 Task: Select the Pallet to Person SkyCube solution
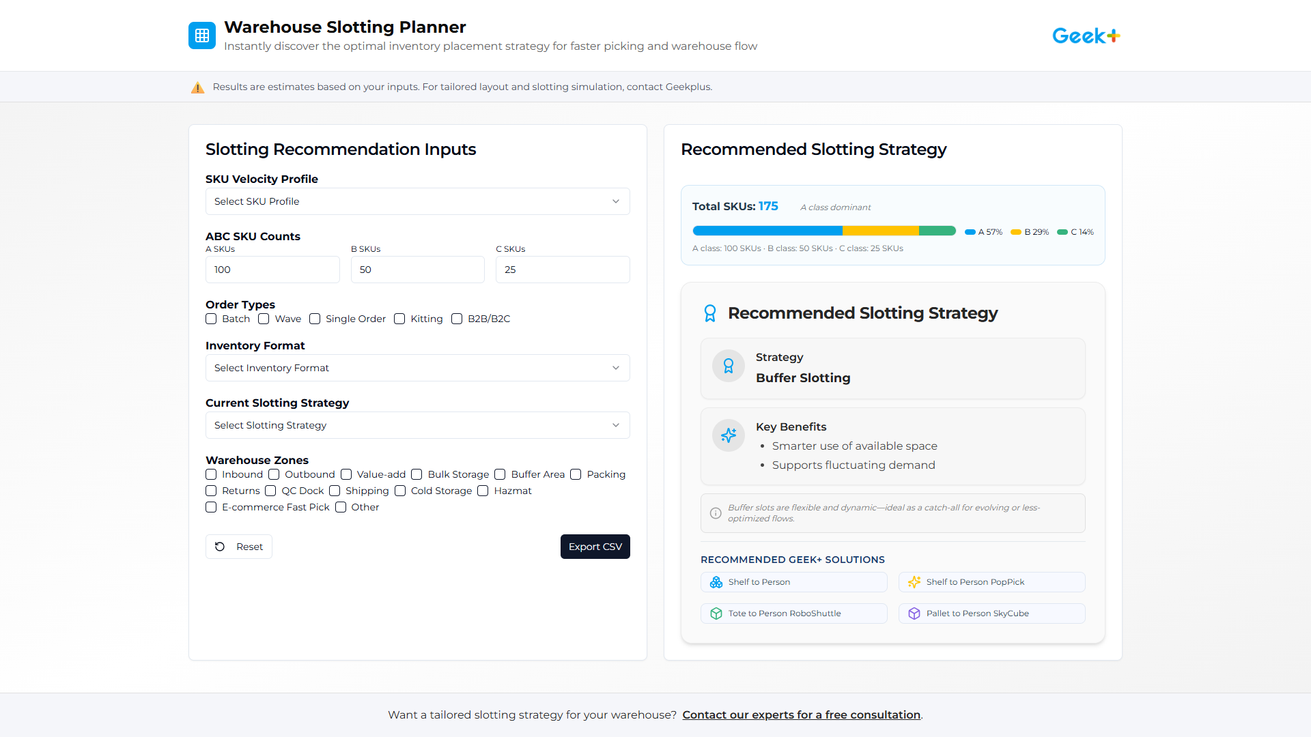[x=991, y=613]
